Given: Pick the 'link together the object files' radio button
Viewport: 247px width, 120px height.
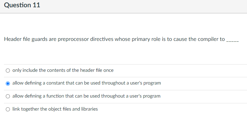Looking at the screenshot, I should [x=8, y=109].
